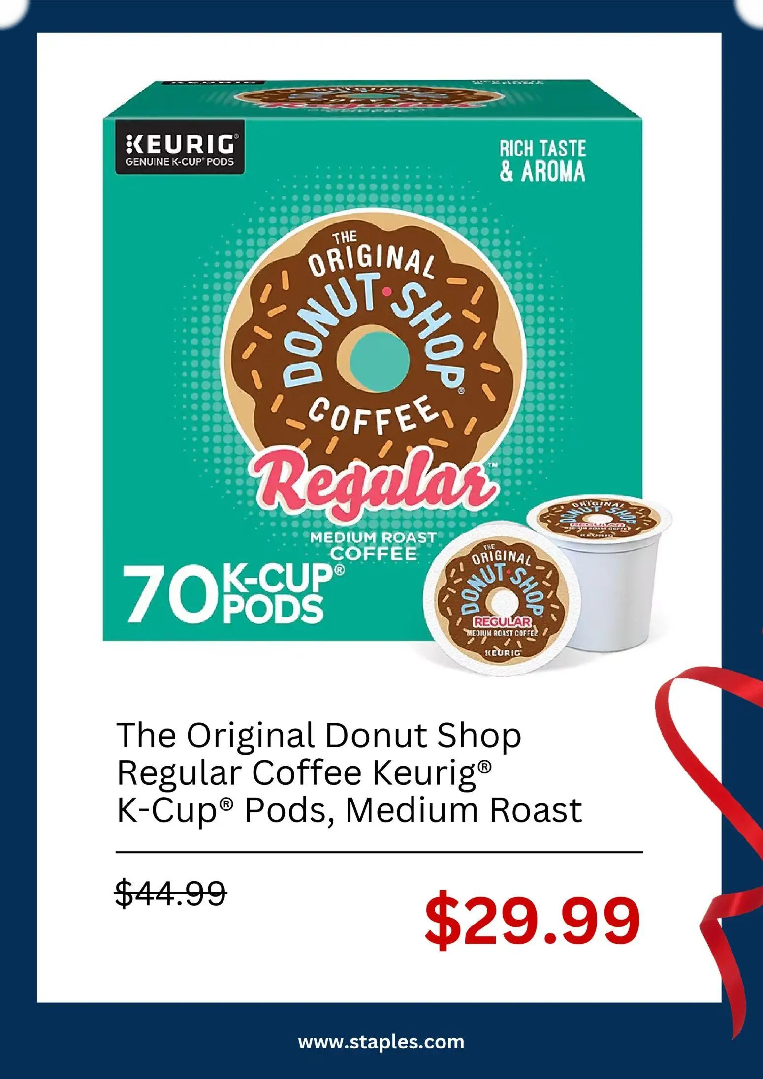
Task: Click the teal donut hole center
Action: [x=379, y=357]
